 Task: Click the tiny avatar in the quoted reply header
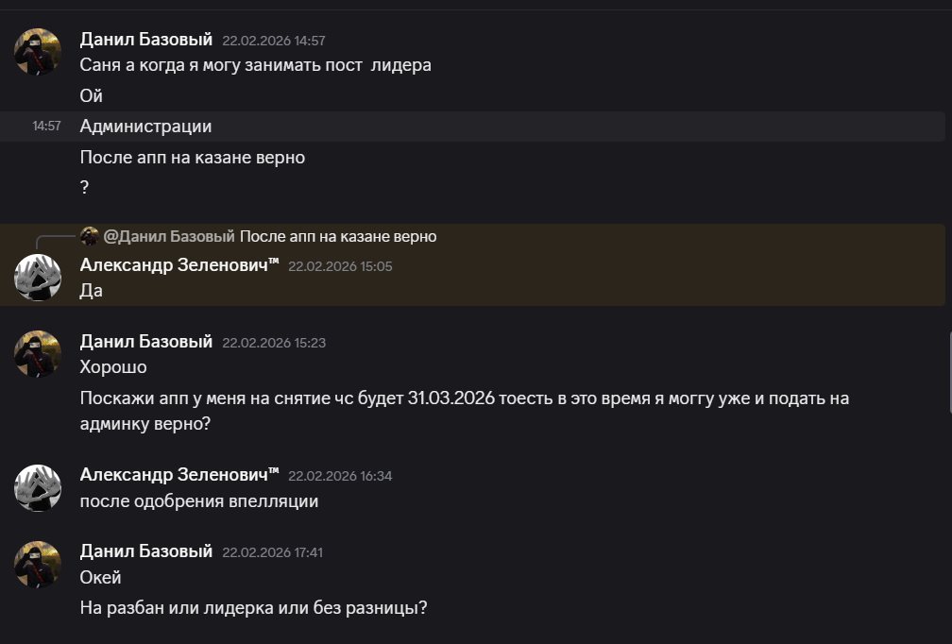click(92, 236)
